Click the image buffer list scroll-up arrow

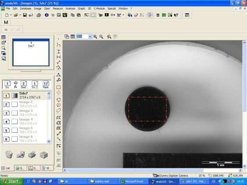click(49, 93)
